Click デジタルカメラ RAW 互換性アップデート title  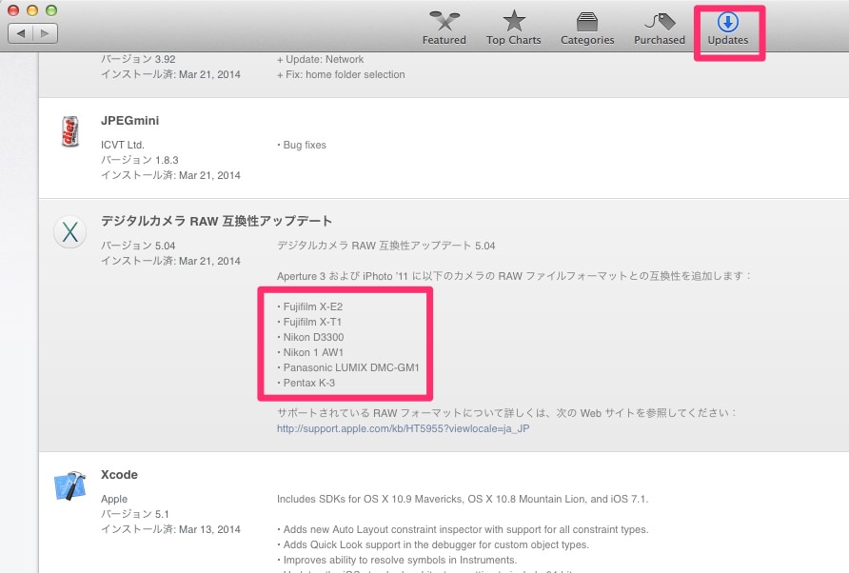216,221
